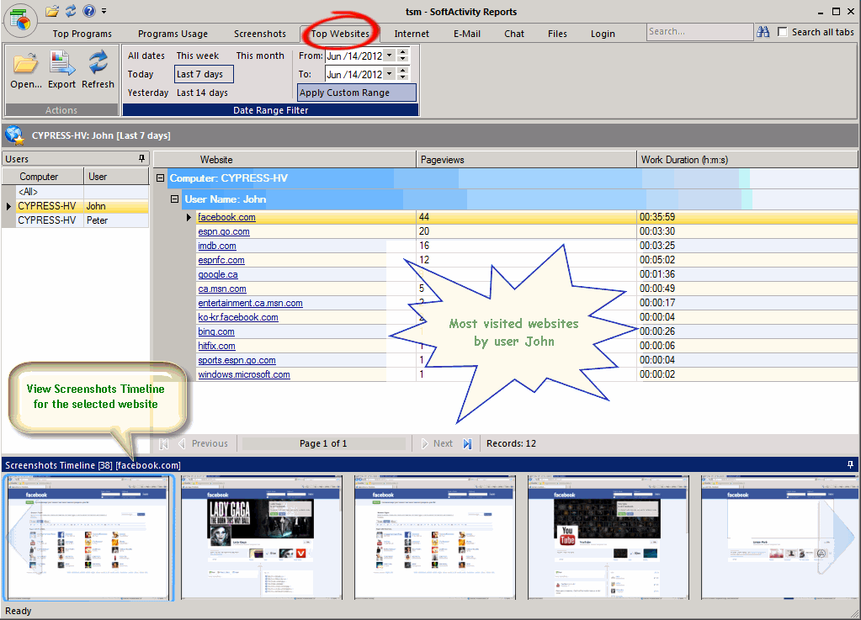Collapse the User Name: John group
The image size is (861, 620).
coord(174,199)
